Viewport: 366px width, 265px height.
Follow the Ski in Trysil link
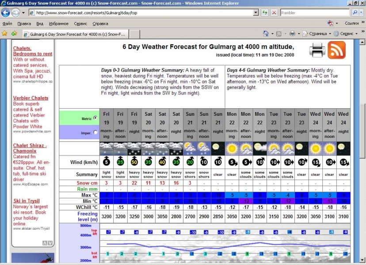click(27, 201)
